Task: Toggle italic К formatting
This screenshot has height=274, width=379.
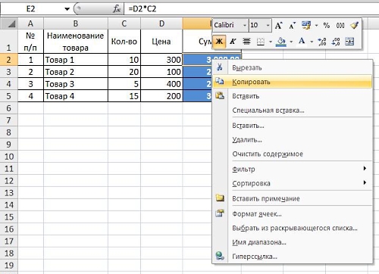Action: pyautogui.click(x=233, y=42)
